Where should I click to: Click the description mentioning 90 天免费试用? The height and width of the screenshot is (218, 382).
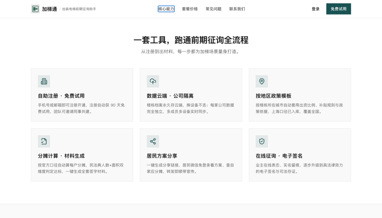[x=81, y=108]
